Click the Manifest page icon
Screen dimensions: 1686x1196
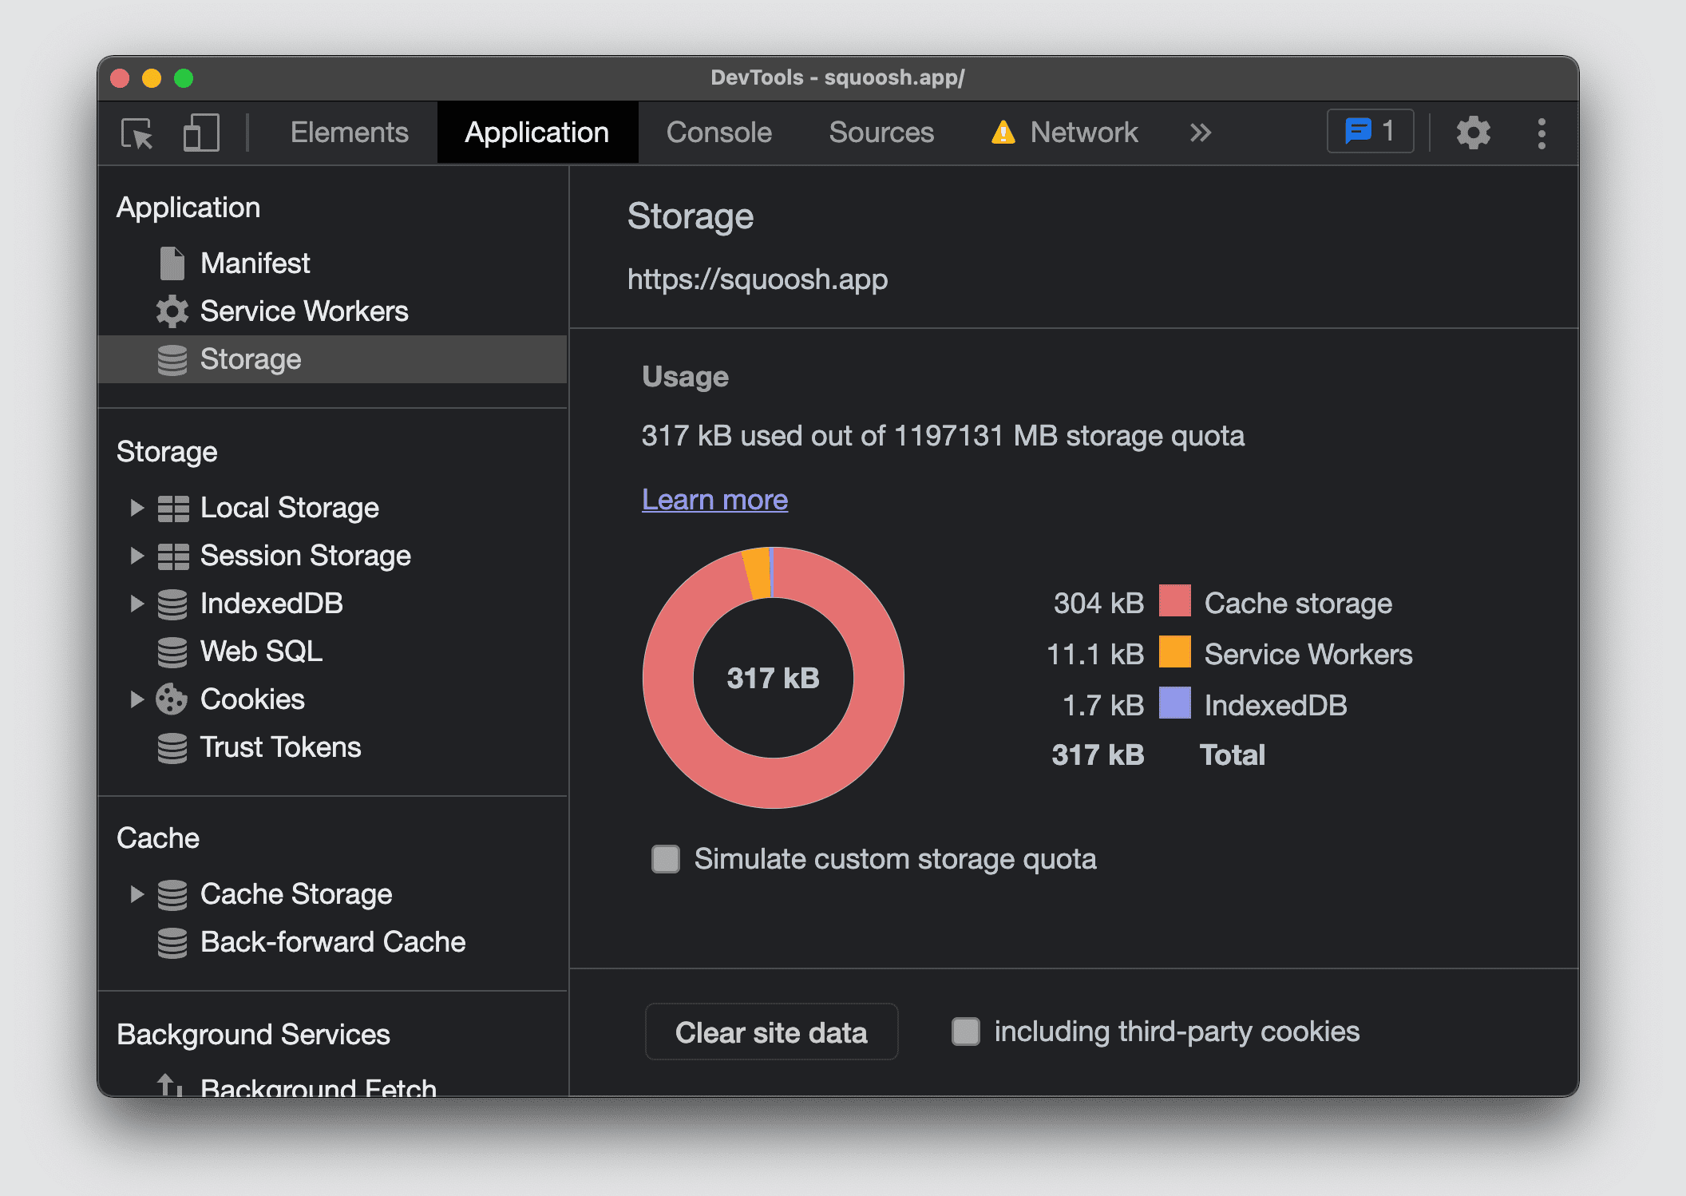point(172,263)
